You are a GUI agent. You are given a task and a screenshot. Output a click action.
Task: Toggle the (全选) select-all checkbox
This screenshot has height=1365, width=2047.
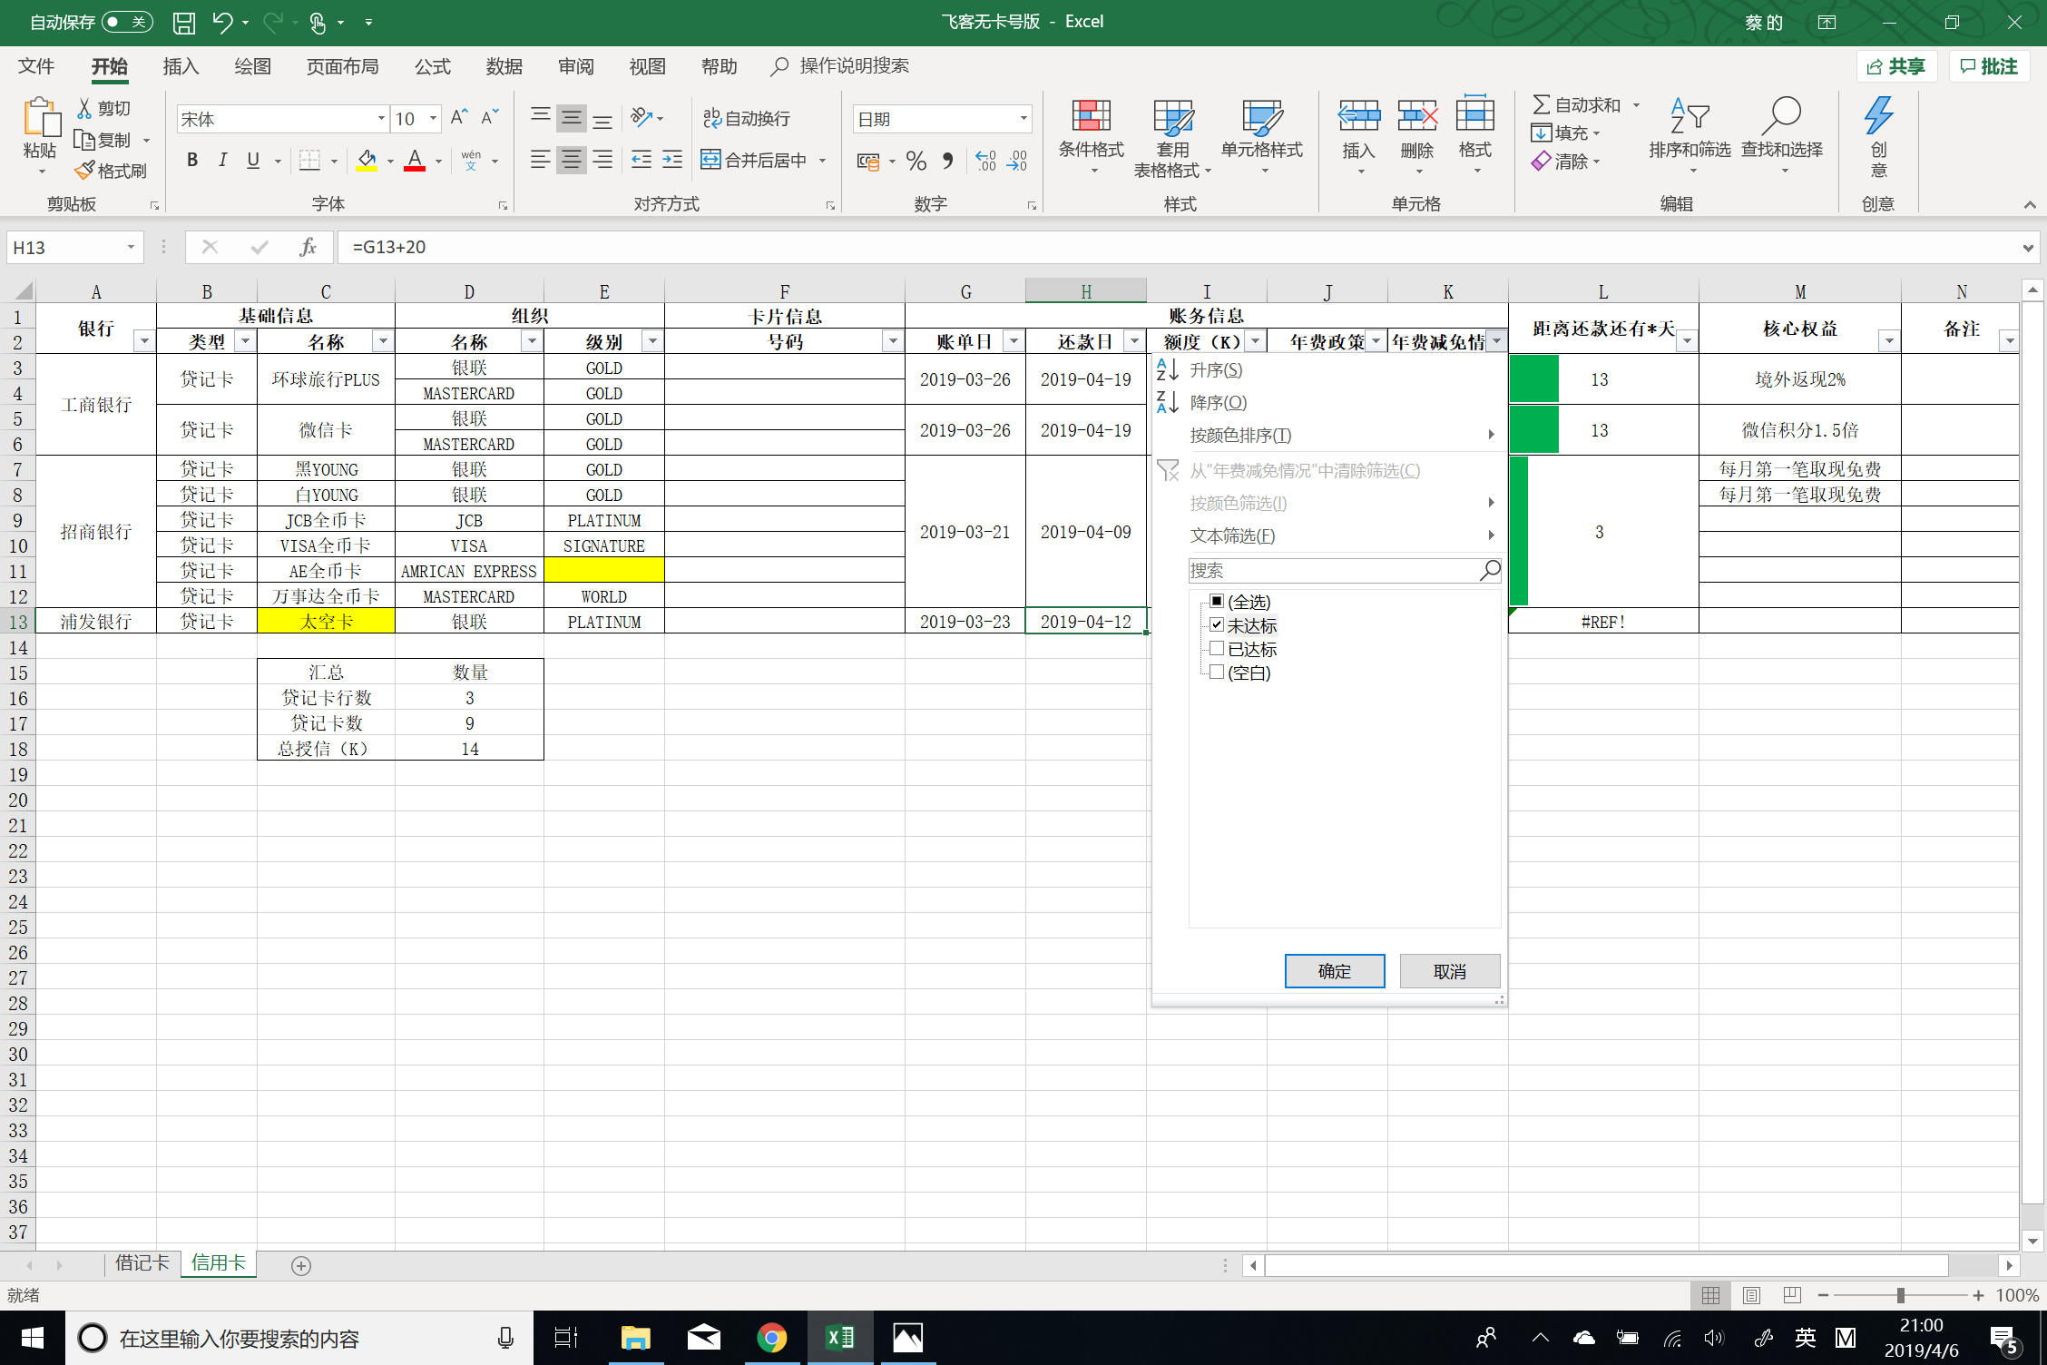[x=1217, y=601]
